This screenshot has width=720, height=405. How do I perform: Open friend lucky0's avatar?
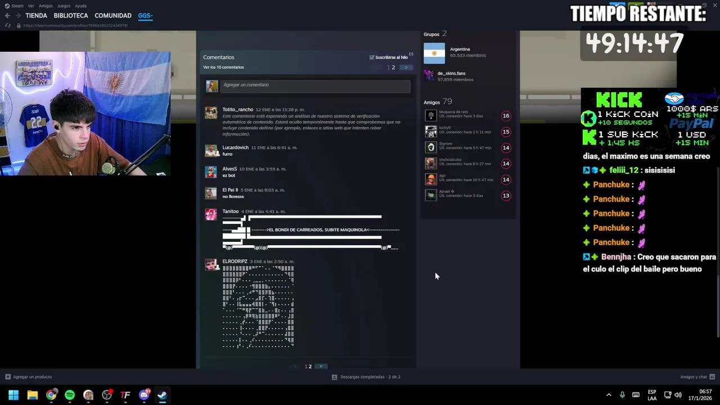click(x=431, y=132)
